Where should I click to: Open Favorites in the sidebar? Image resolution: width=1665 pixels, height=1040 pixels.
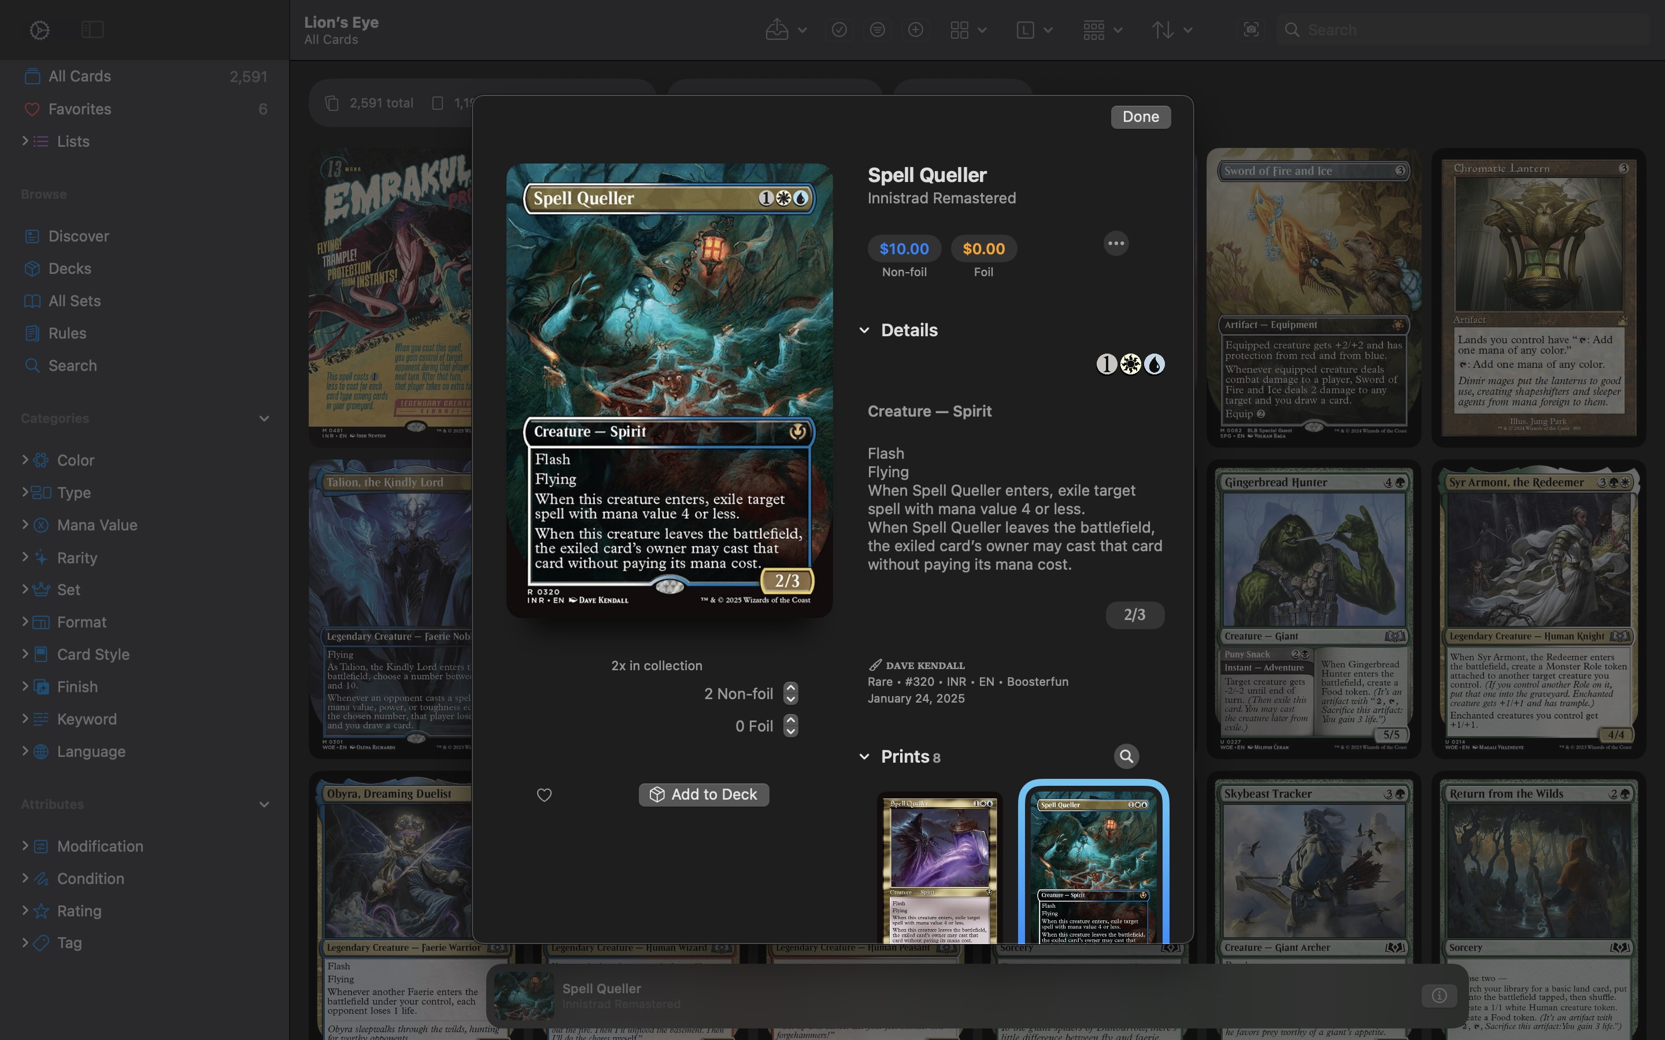point(145,109)
